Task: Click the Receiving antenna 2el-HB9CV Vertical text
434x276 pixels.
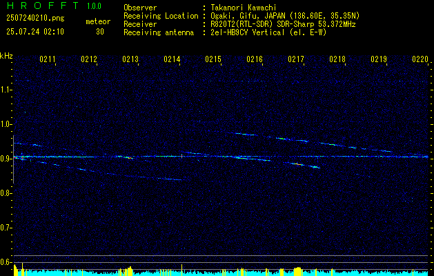Action: click(x=268, y=32)
